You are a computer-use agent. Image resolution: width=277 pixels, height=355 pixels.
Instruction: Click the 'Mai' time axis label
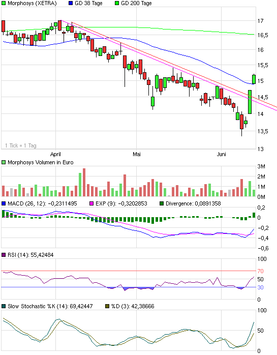coord(136,155)
